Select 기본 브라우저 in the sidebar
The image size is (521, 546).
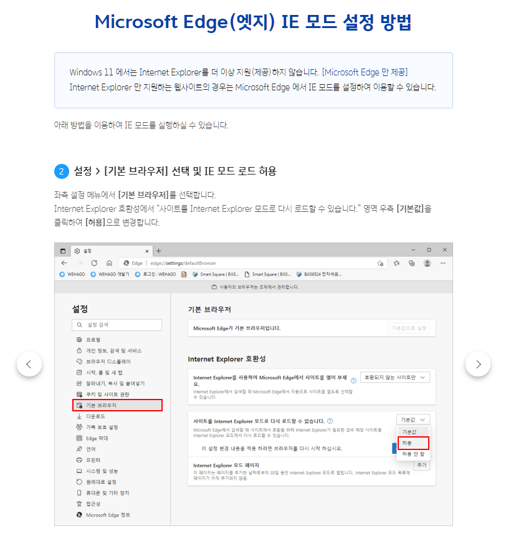(x=118, y=405)
